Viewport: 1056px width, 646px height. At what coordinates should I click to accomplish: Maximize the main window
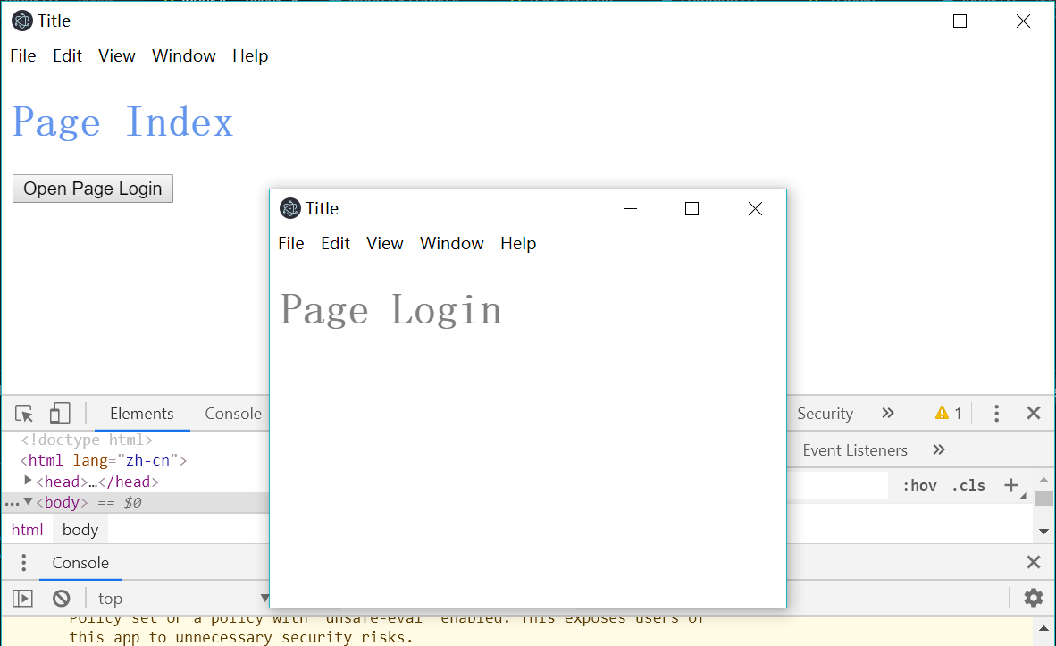click(960, 21)
